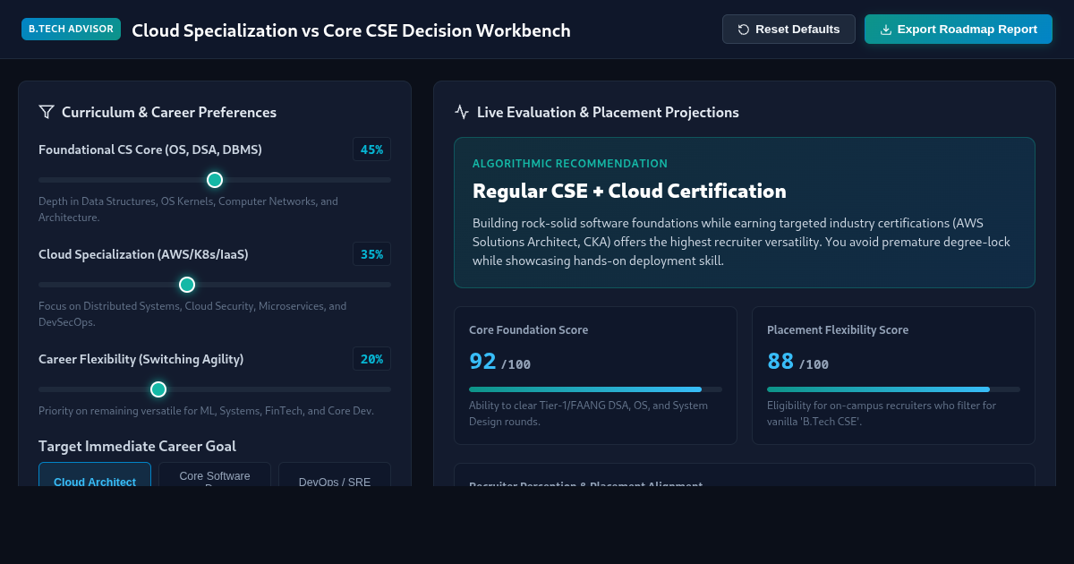Click the Core Foundation Score title
This screenshot has height=564, width=1074.
528,329
